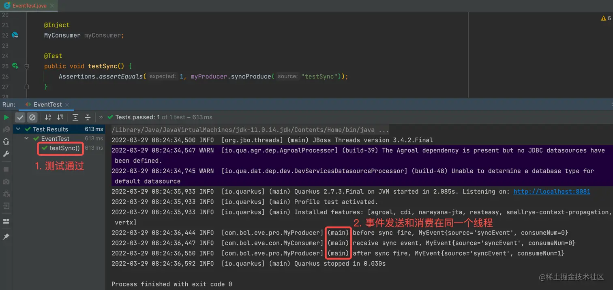Screen dimensions: 613x290
Task: Click the @Inject annotation
Action: 57,25
